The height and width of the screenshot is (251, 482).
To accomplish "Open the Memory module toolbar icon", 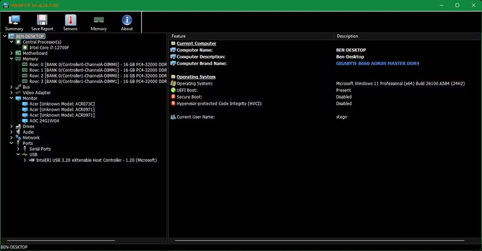I will (99, 22).
